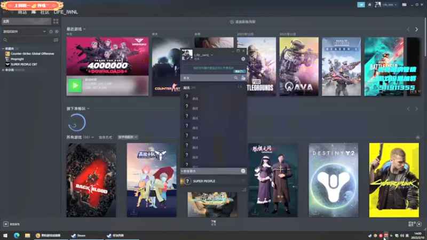
Task: Select friends list window in taskbar
Action: [123, 235]
